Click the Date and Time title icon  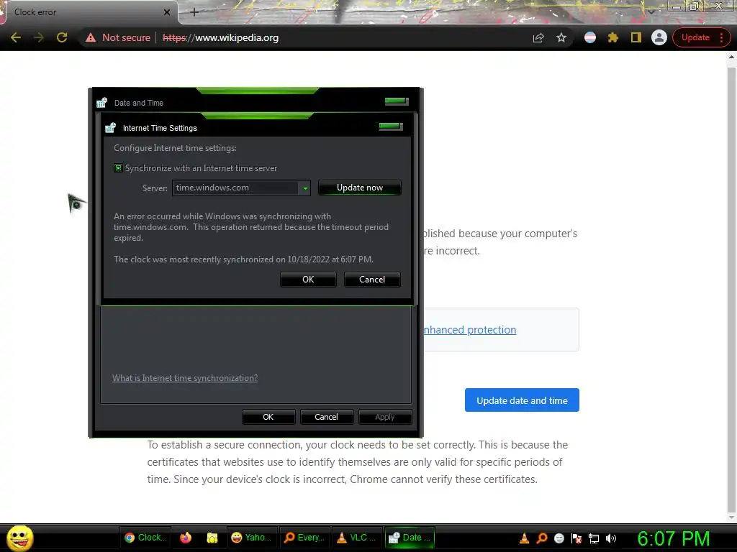[101, 103]
